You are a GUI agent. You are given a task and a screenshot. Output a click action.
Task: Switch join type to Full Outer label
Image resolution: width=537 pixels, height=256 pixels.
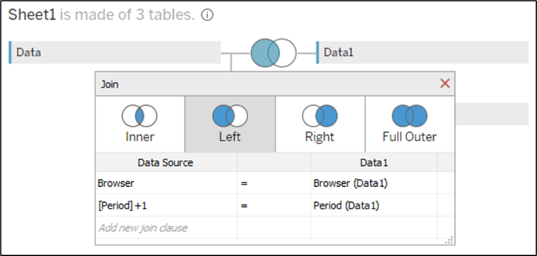[409, 136]
